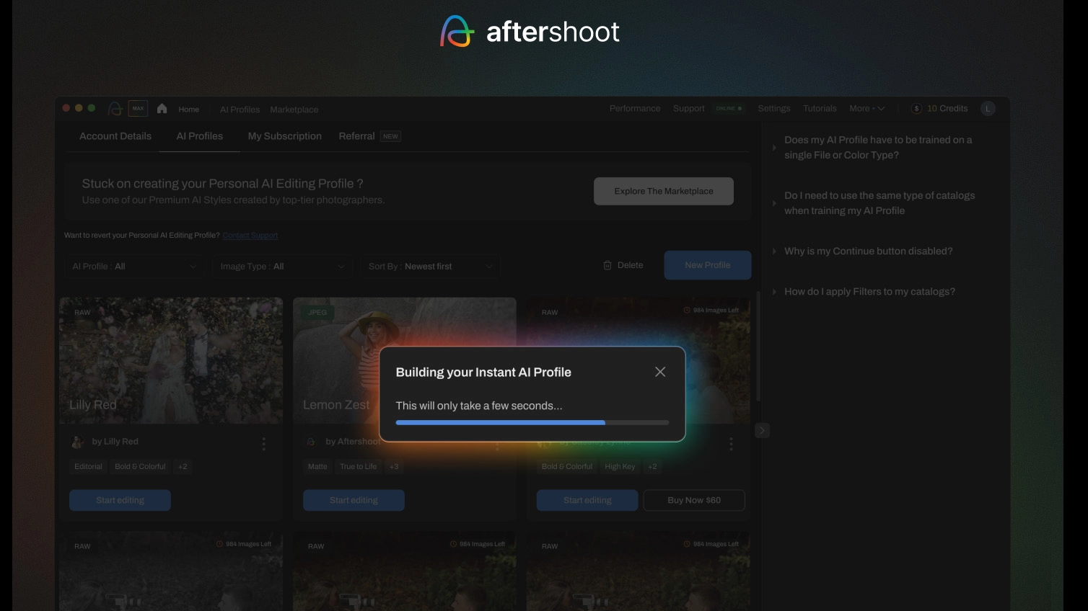Click the Aftershoot logo in the app toolbar

[x=115, y=109]
